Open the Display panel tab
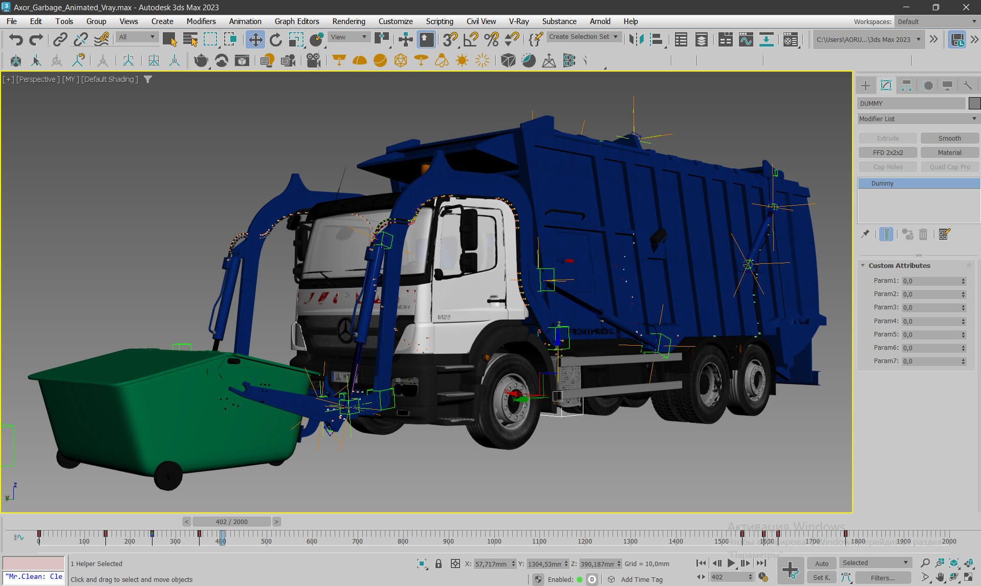Screen dimensions: 981x586 (947, 85)
